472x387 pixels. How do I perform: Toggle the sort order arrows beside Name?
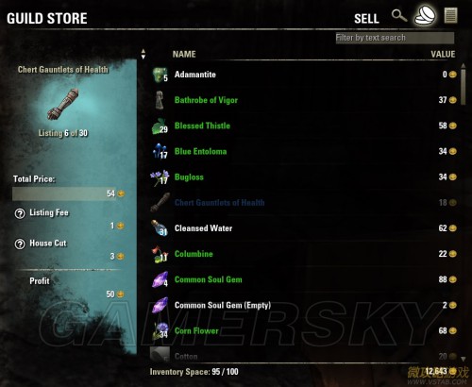click(x=143, y=54)
